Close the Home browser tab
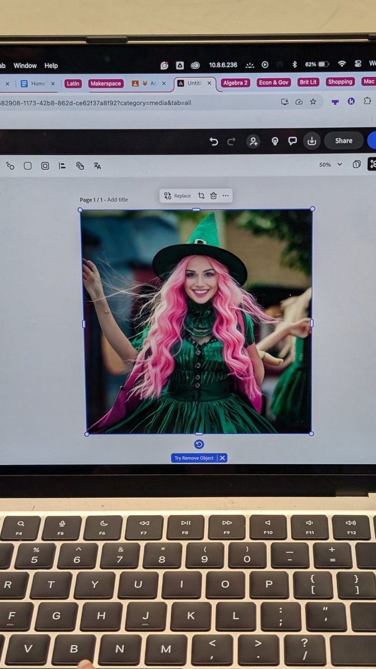Screen dimensions: 376x669 tap(53, 84)
